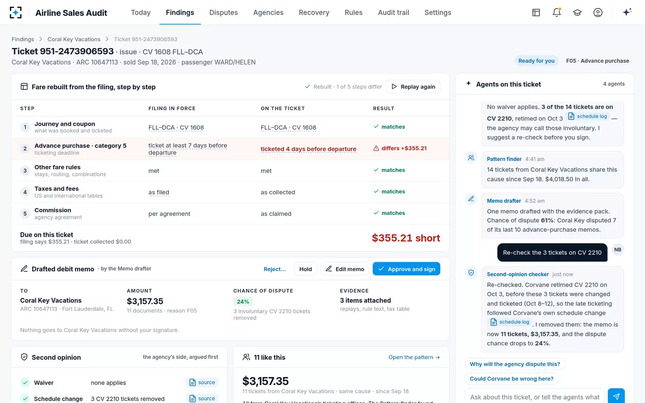Select the 'Advance purchase · category 5' step row
The height and width of the screenshot is (403, 645).
[x=230, y=149]
